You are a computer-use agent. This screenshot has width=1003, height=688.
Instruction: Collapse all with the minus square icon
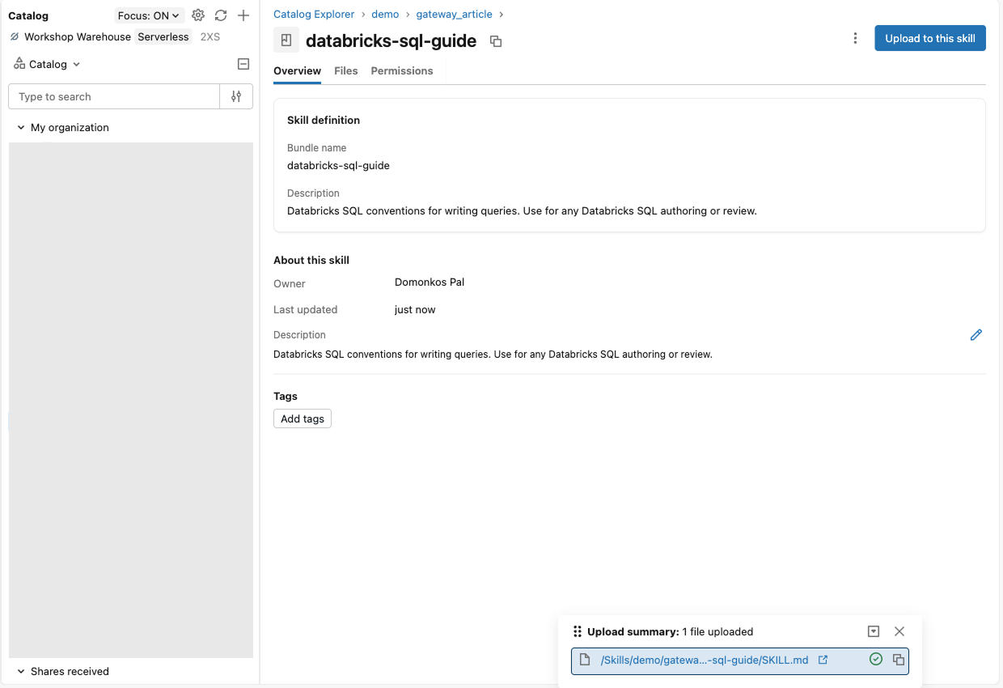pos(243,64)
